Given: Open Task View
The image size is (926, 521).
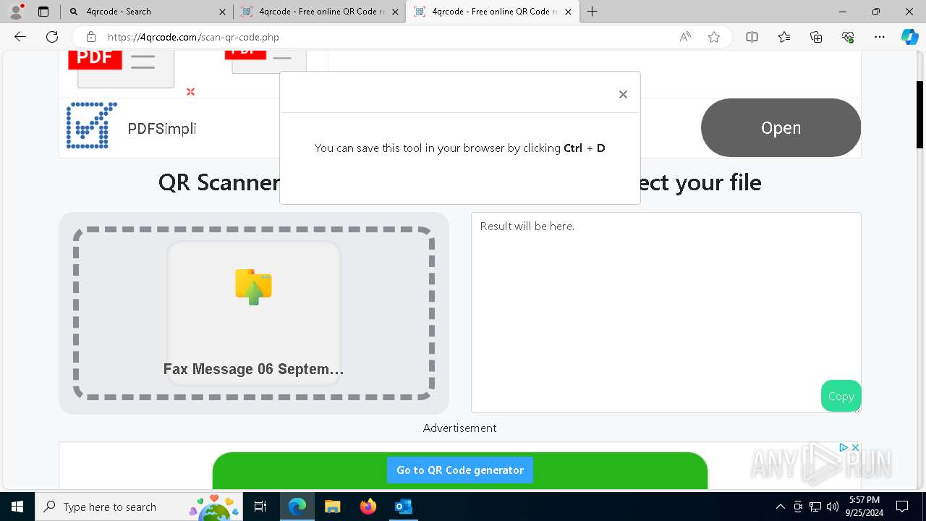Looking at the screenshot, I should pyautogui.click(x=260, y=507).
